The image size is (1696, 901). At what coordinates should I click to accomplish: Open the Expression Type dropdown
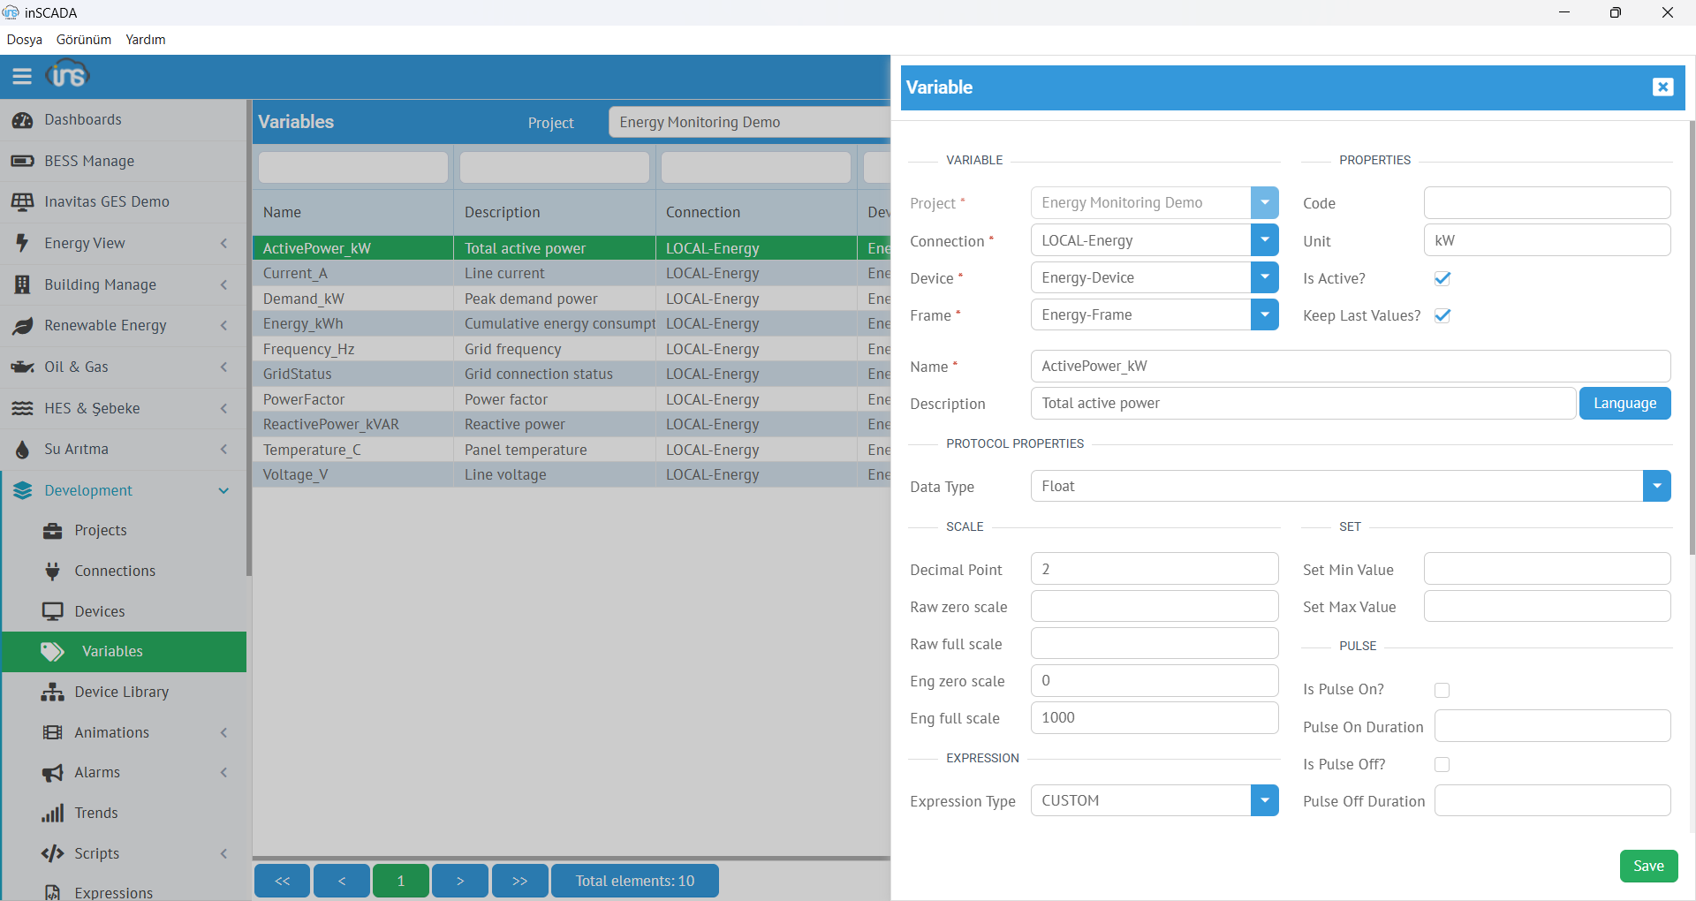point(1264,800)
